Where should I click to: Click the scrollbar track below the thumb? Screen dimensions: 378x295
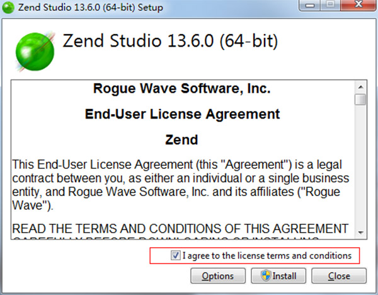click(360, 170)
